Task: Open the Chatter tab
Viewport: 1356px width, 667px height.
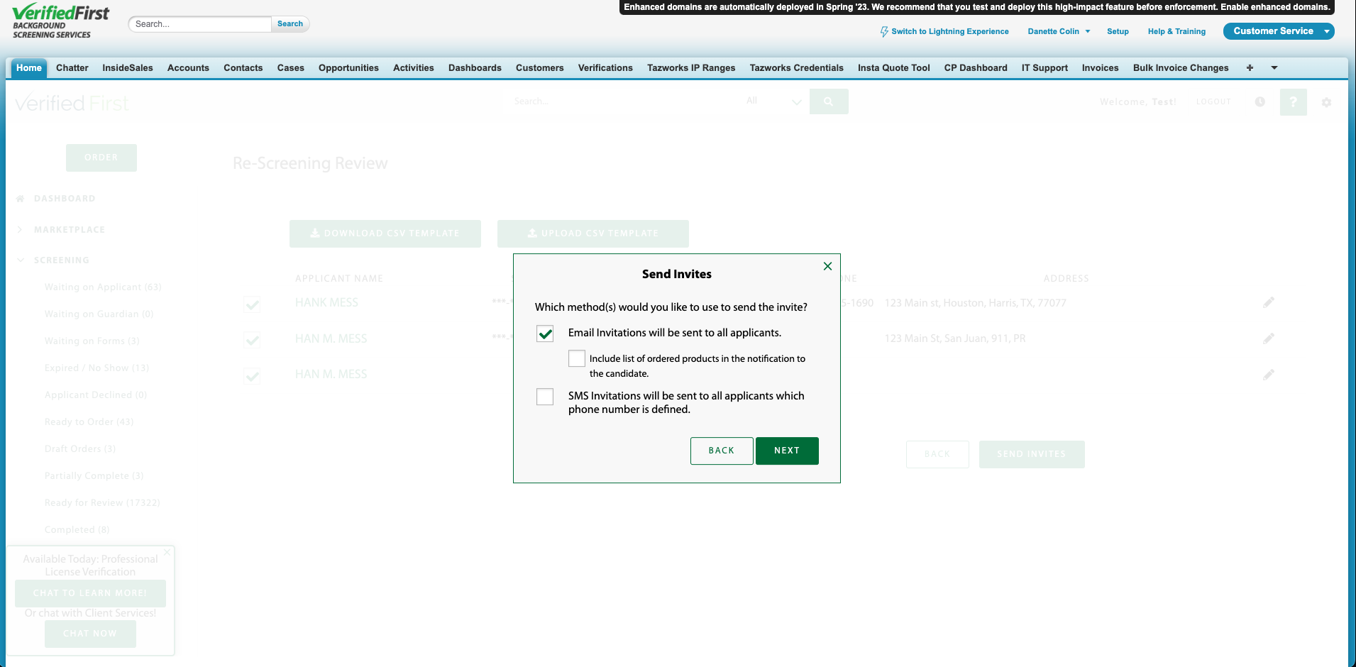Action: pos(72,68)
